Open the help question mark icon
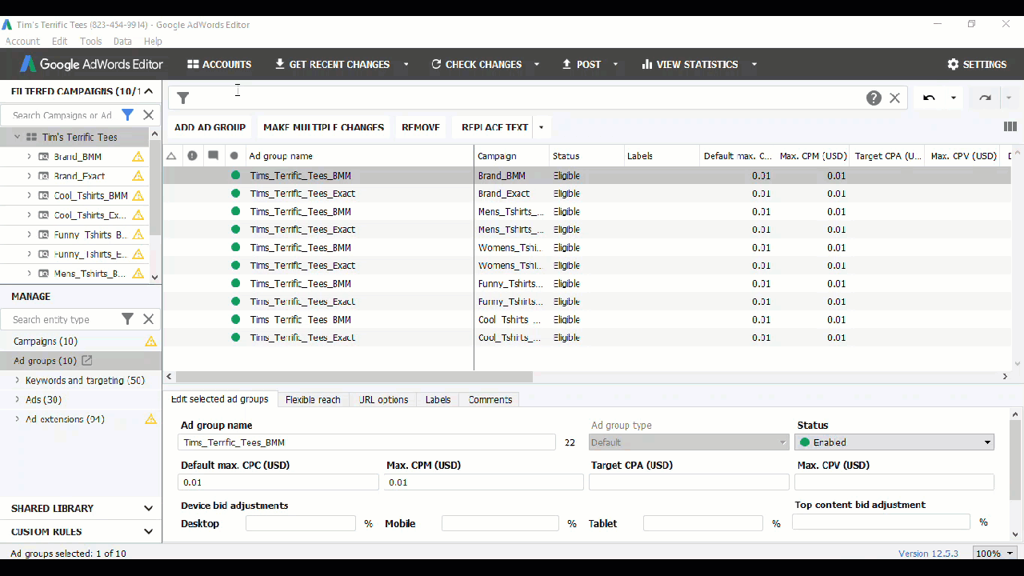 tap(874, 98)
